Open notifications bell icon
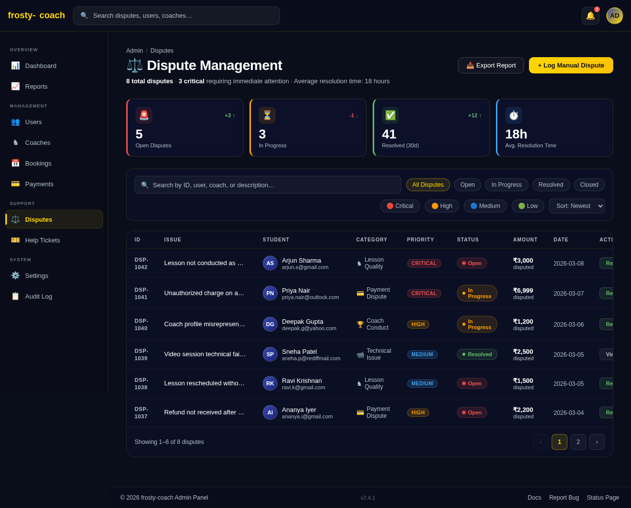This screenshot has height=508, width=631. [x=591, y=16]
